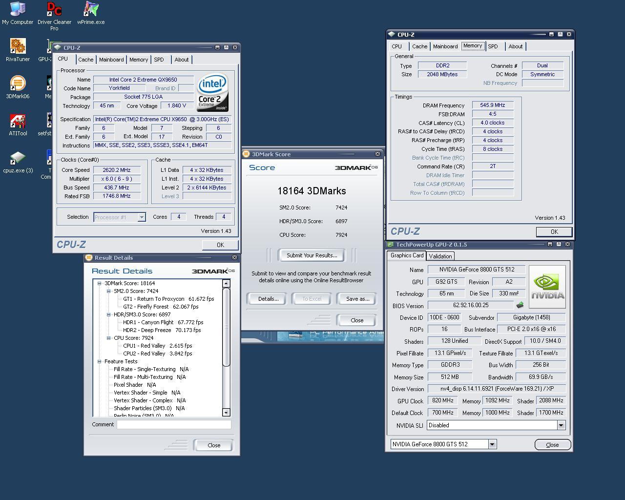
Task: Launch ATITool desktop icon
Action: pos(18,125)
